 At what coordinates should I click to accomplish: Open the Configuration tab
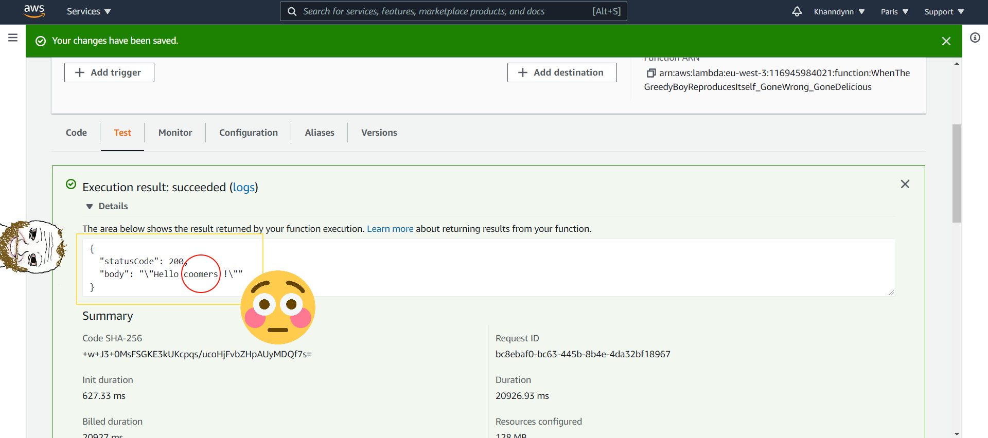249,133
